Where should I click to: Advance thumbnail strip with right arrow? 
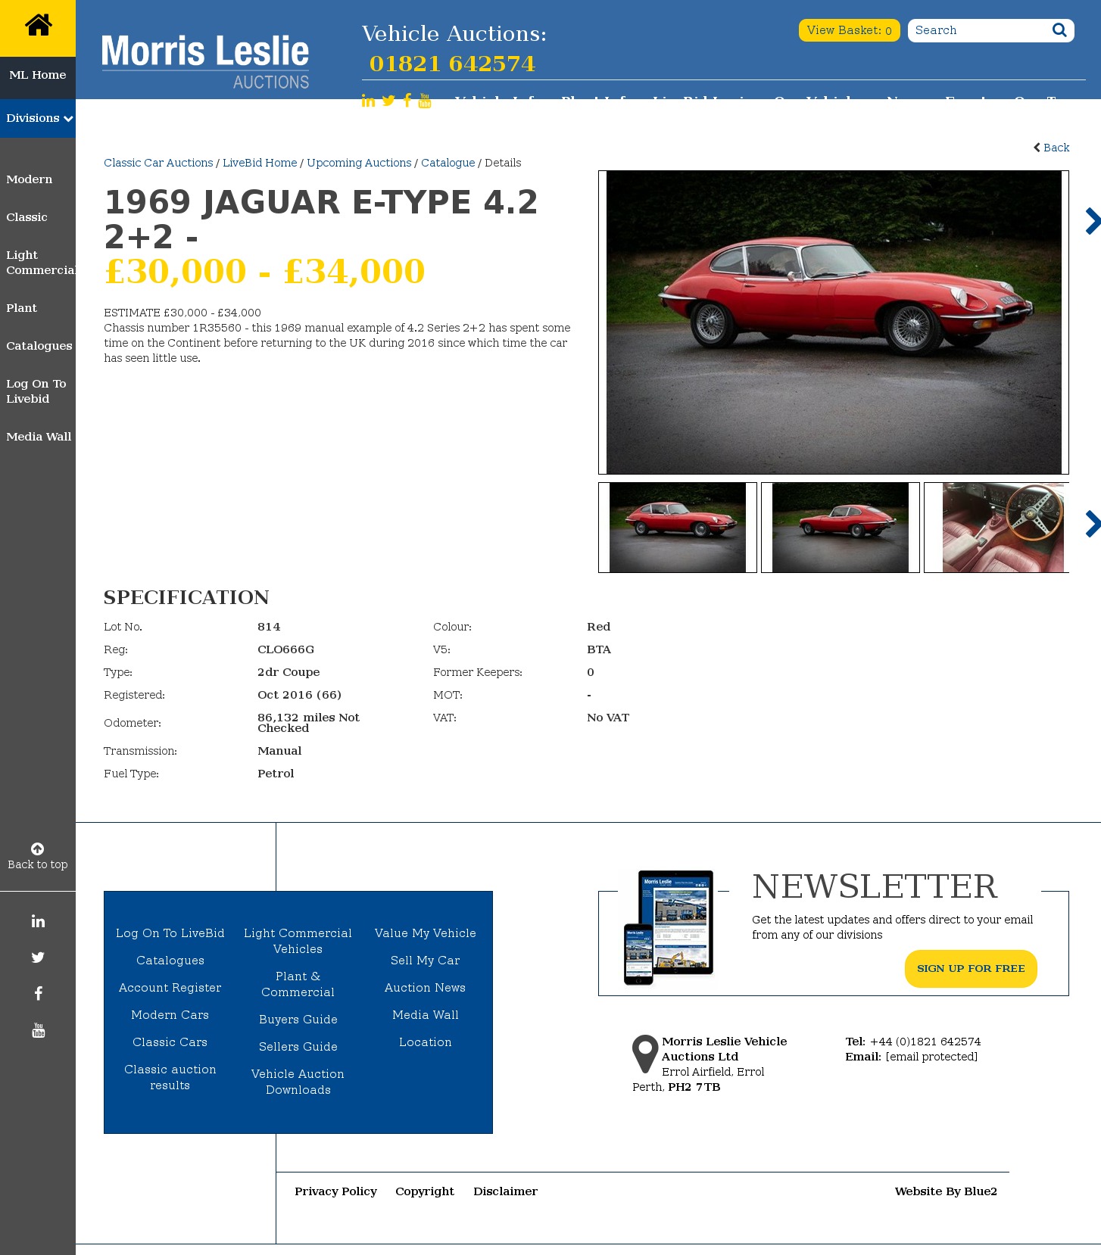pyautogui.click(x=1093, y=524)
